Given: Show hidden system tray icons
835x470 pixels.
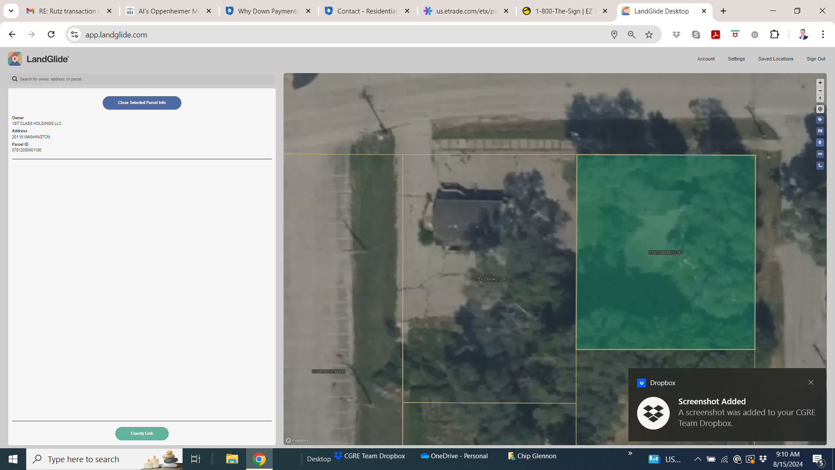Looking at the screenshot, I should (x=698, y=459).
